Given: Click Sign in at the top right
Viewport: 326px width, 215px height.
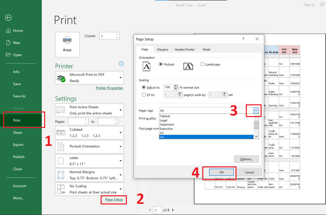Looking at the screenshot, I should pyautogui.click(x=309, y=5).
